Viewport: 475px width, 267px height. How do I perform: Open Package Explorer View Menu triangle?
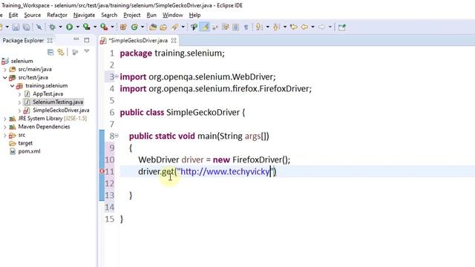click(87, 51)
